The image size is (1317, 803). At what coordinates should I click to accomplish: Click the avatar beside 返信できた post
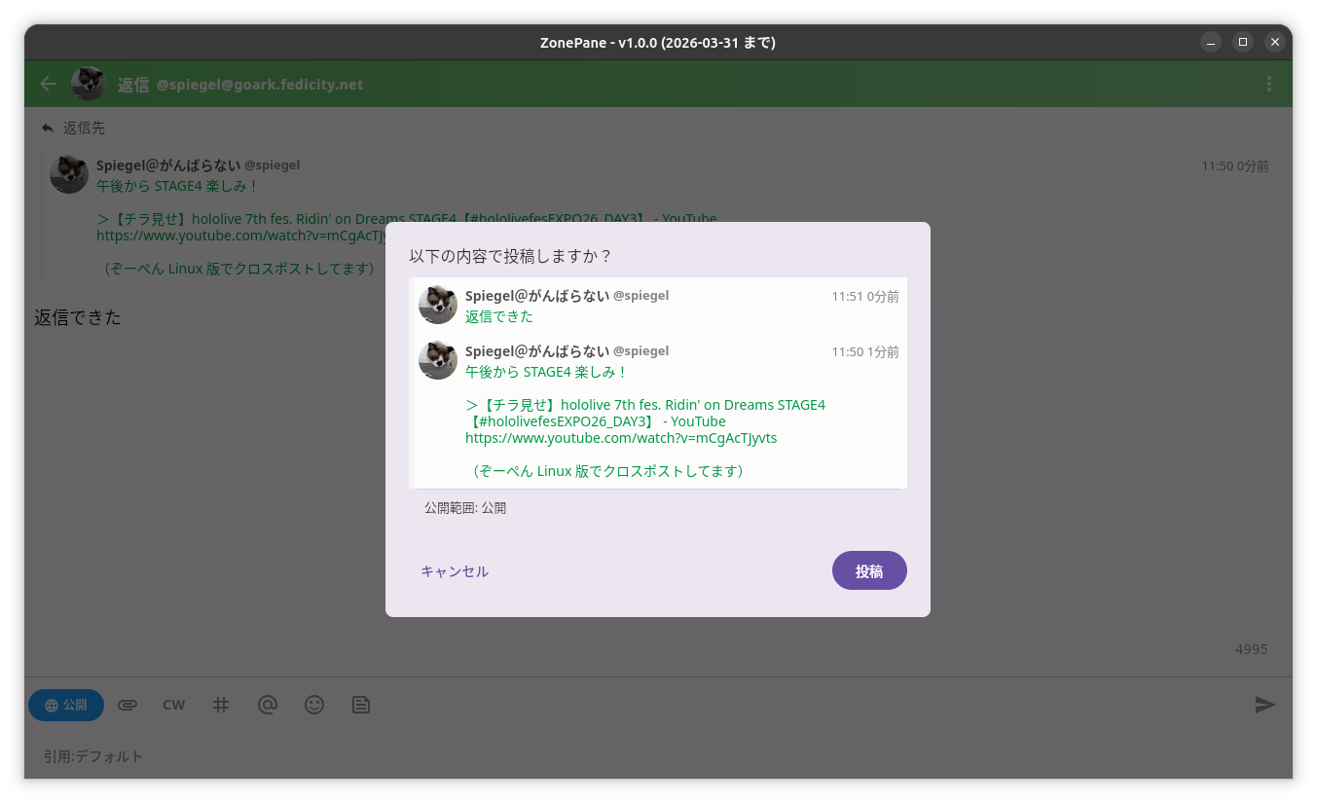tap(438, 305)
